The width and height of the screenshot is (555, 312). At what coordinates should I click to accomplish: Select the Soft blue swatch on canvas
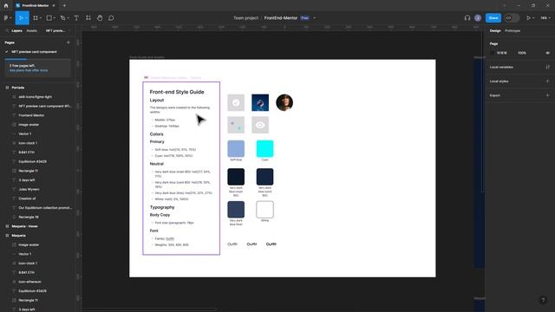(x=236, y=148)
